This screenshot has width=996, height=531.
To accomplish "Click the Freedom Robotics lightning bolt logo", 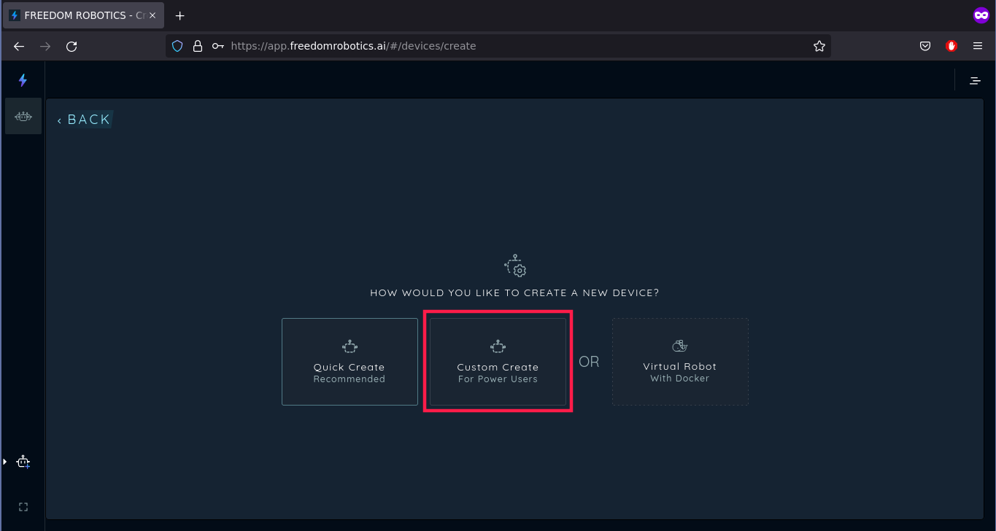I will coord(23,80).
